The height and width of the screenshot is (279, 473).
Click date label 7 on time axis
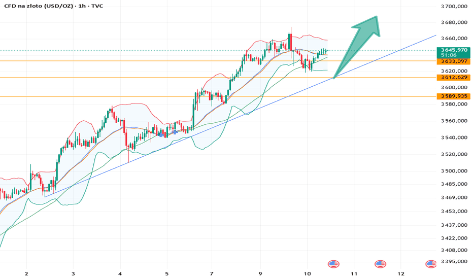(x=212, y=273)
